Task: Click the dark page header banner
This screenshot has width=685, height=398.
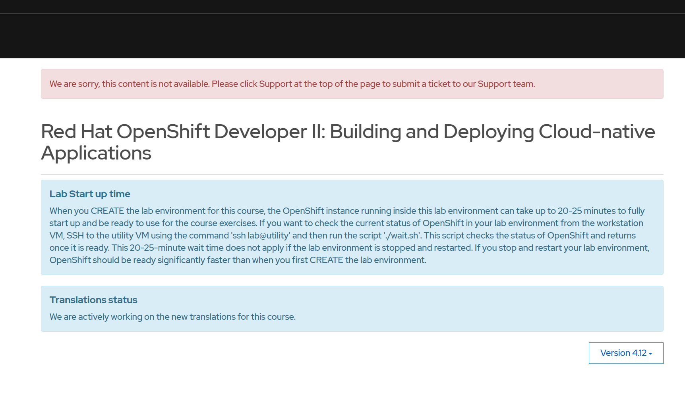Action: coord(342,36)
